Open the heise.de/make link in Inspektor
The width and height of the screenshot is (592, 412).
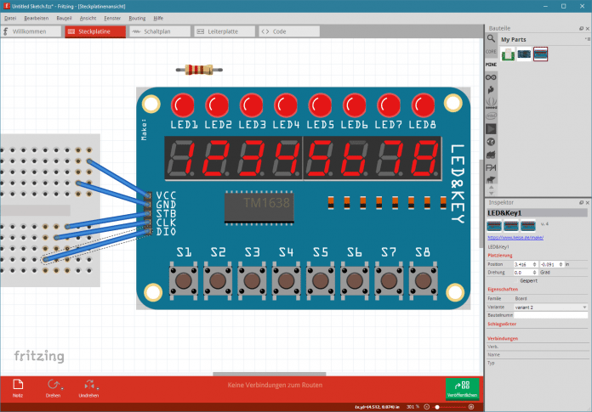tap(515, 238)
